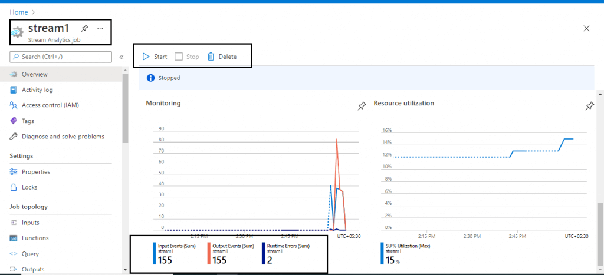Click the Home breadcrumb link
This screenshot has height=275, width=604.
19,12
